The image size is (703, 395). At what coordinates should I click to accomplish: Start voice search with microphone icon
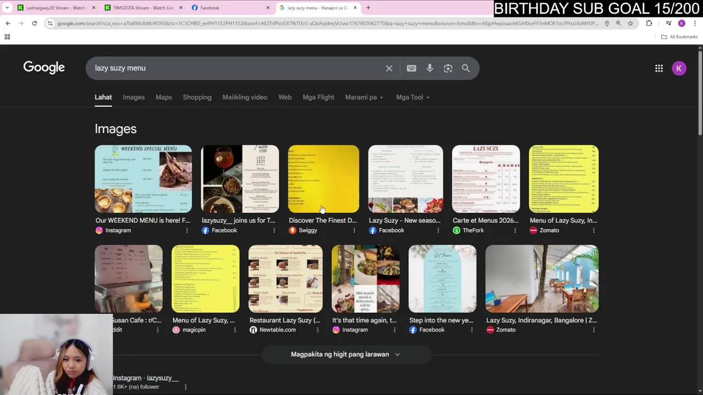click(x=429, y=68)
